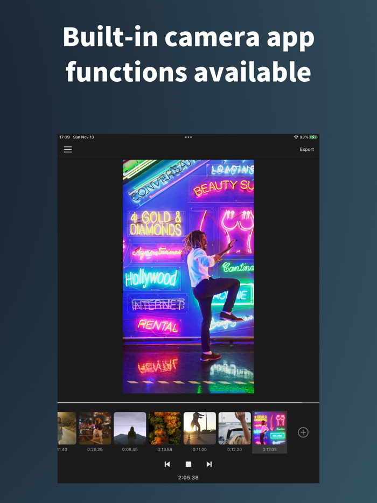
Task: Tap the three-dot multitasking indicator
Action: click(188, 137)
